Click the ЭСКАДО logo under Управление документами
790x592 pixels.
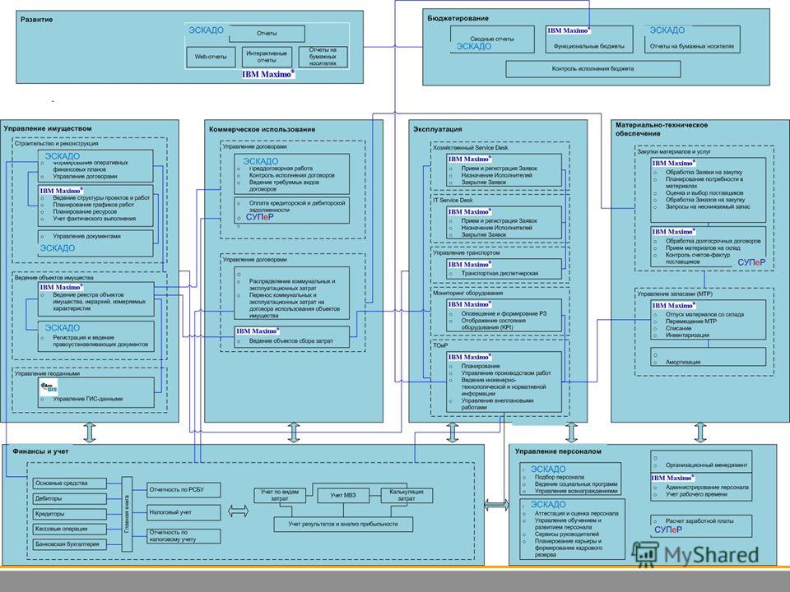(x=58, y=248)
